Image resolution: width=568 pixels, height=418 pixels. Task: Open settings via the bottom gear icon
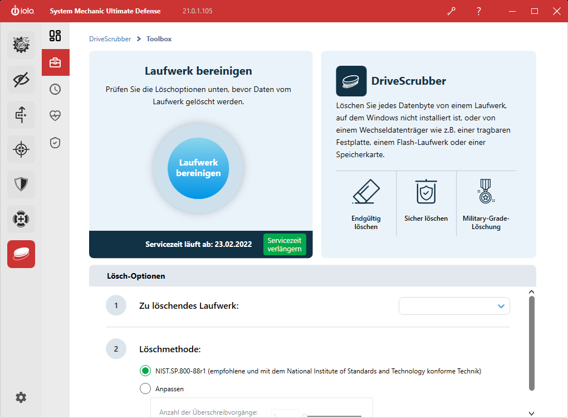pyautogui.click(x=21, y=397)
